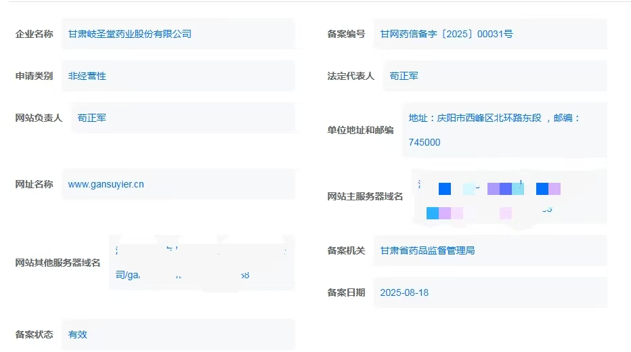Viewport: 631px width, 352px height.
Task: Click the 法定代表人 label
Action: click(x=351, y=76)
